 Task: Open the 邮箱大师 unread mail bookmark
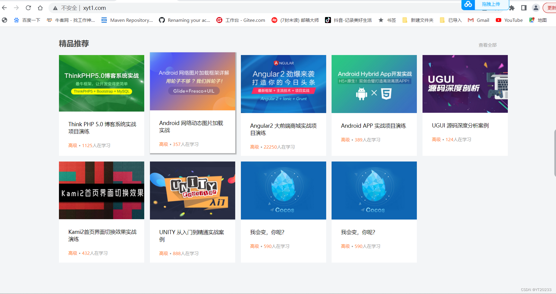(295, 20)
